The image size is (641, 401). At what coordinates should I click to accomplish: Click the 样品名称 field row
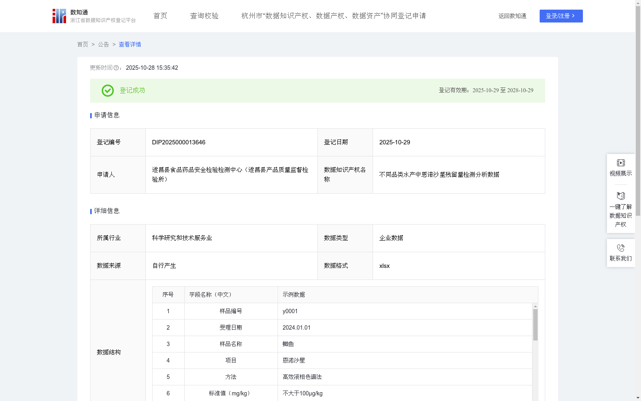coord(343,344)
